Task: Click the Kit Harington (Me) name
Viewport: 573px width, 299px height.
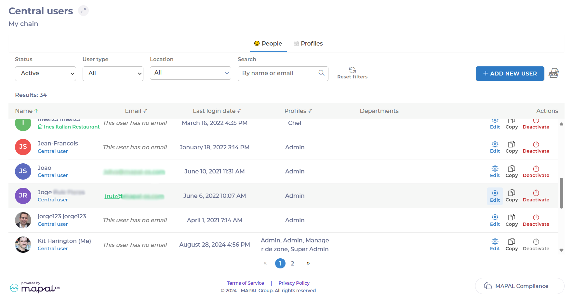Action: [64, 241]
